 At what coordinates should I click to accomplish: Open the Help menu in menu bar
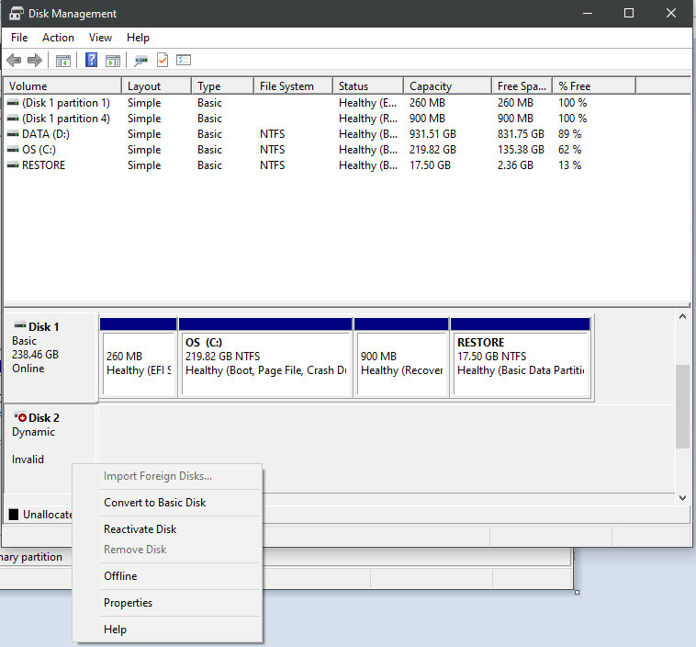[138, 38]
